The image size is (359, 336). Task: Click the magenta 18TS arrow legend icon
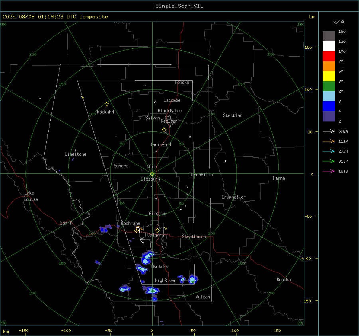[x=329, y=171]
